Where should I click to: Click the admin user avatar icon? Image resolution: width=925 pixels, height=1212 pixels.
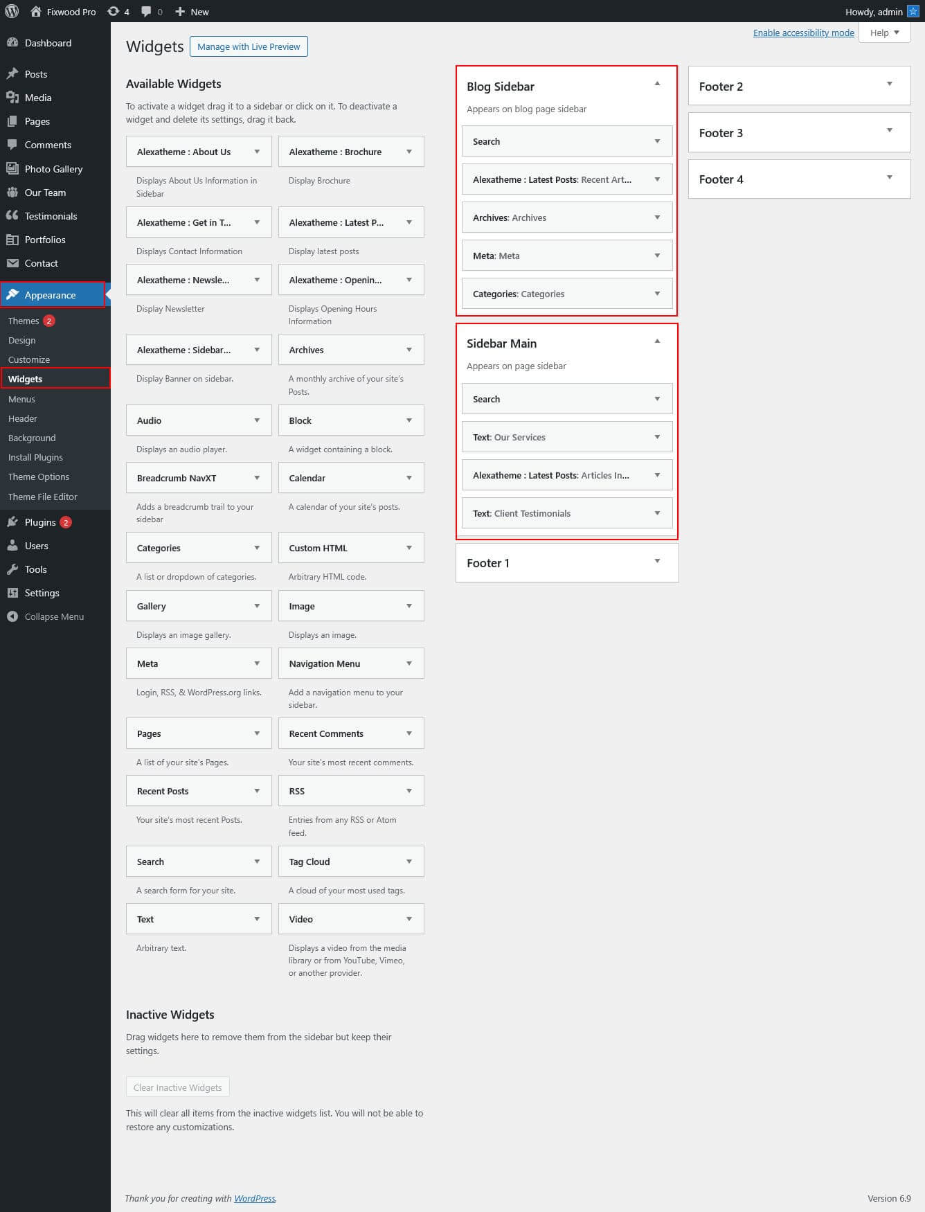coord(913,11)
